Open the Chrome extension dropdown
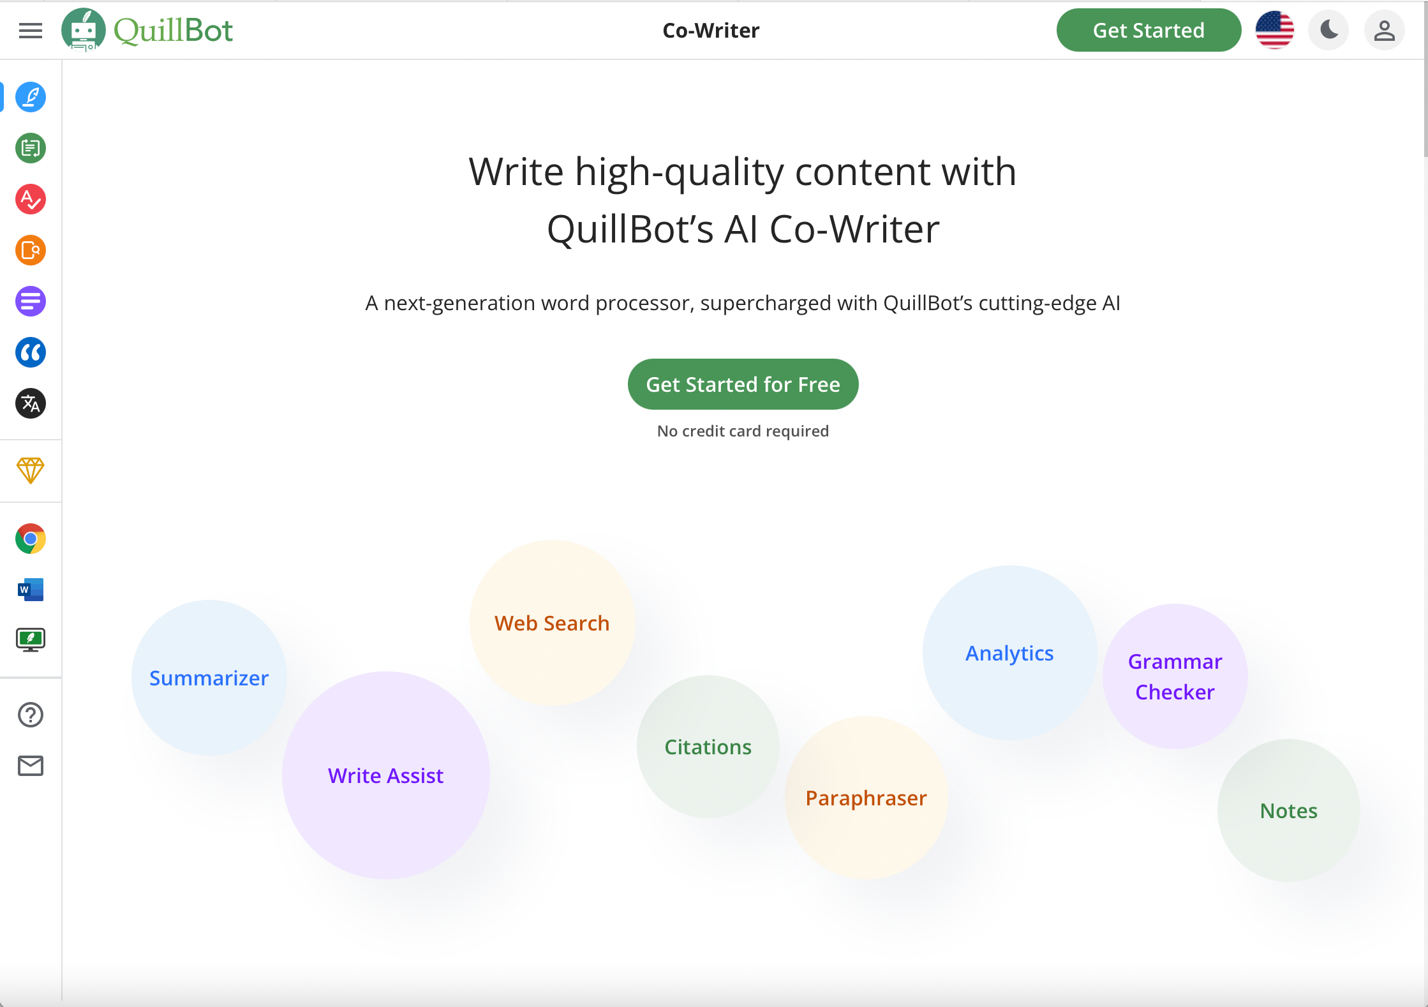The image size is (1428, 1007). 29,539
